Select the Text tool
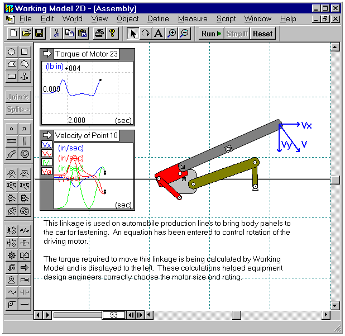345x336 pixels. point(159,34)
